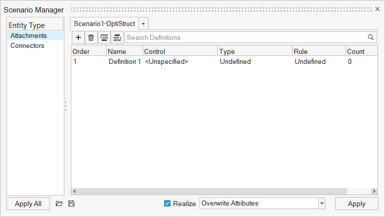Toggle the Realize checkbox
The image size is (385, 217).
pyautogui.click(x=167, y=203)
